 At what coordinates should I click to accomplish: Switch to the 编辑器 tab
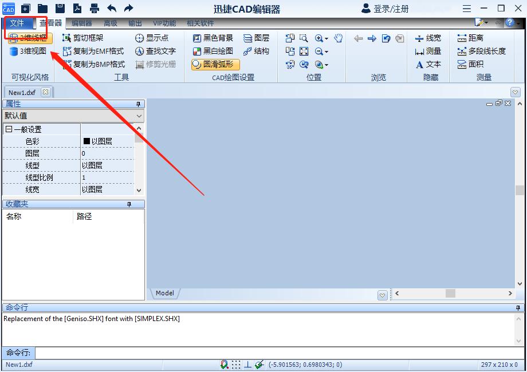click(82, 23)
